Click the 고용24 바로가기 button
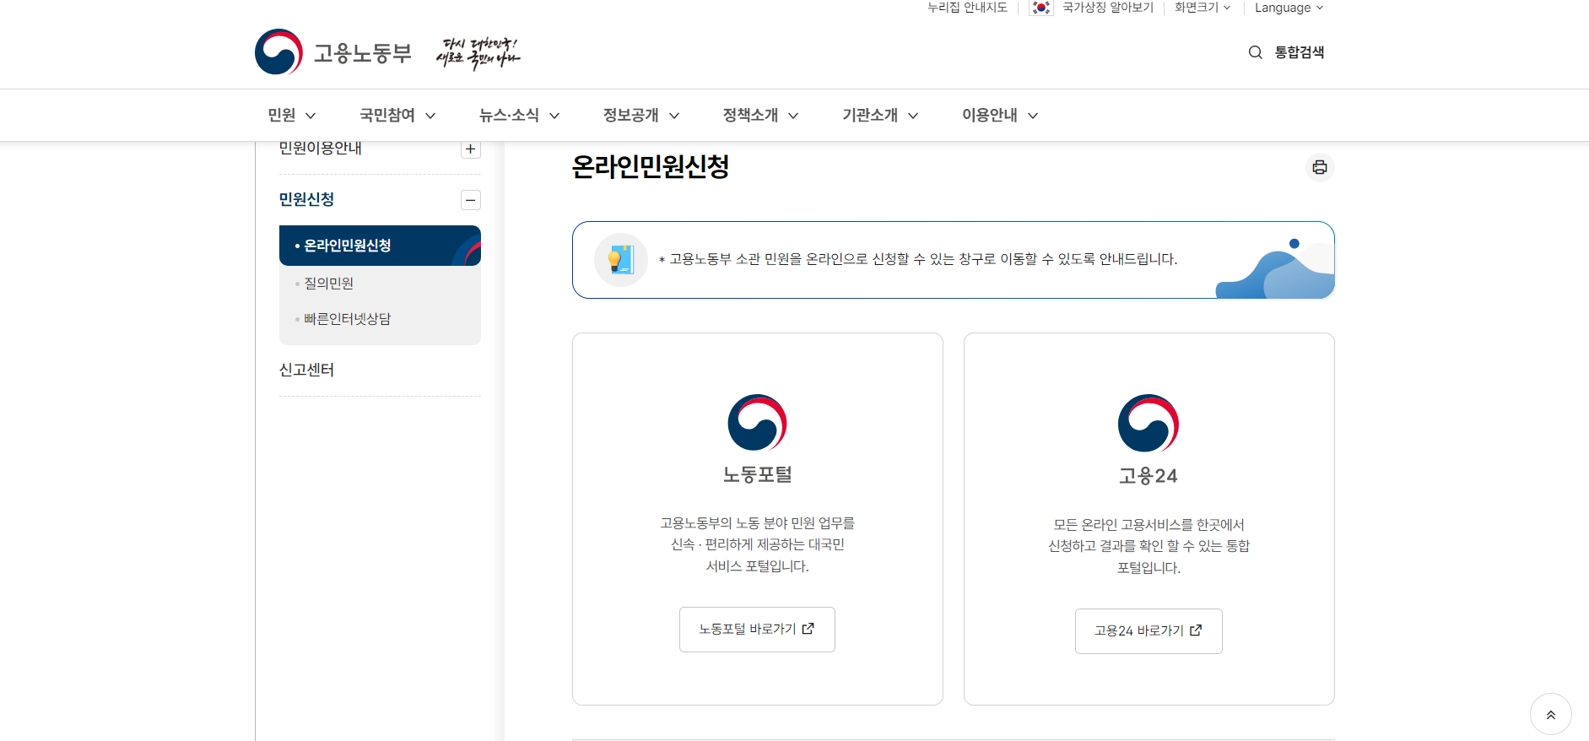The width and height of the screenshot is (1589, 741). click(x=1149, y=631)
